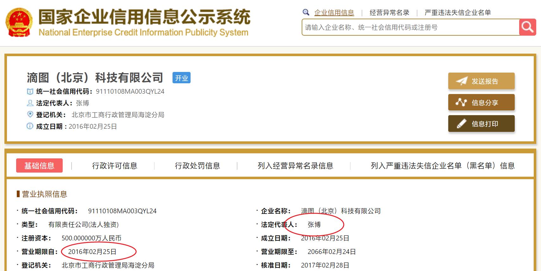
Task: Click the 企业名称 value in license info
Action: pyautogui.click(x=341, y=211)
